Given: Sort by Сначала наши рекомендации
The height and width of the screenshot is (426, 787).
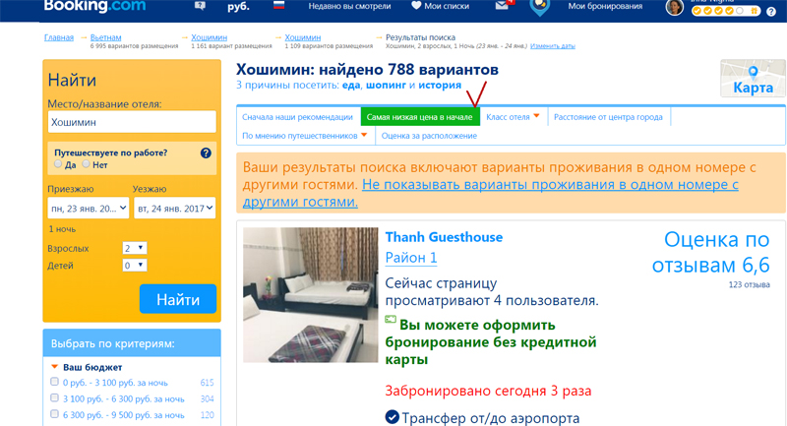Looking at the screenshot, I should pos(298,117).
